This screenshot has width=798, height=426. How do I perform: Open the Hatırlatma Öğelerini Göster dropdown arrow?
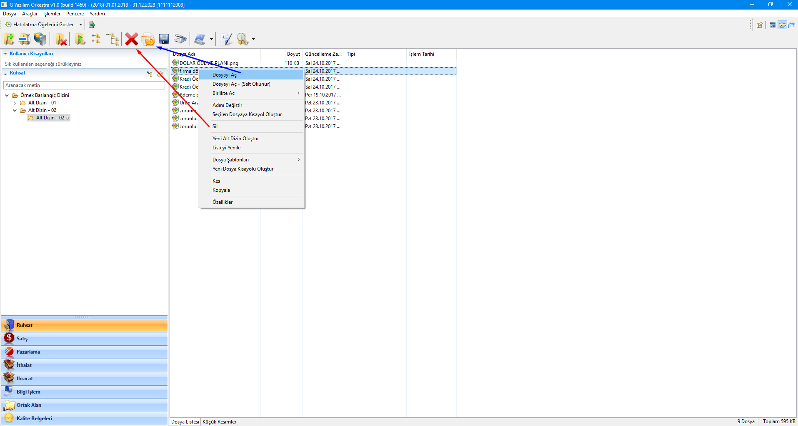80,25
